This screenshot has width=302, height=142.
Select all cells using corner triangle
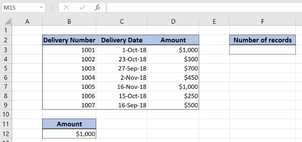click(8, 21)
